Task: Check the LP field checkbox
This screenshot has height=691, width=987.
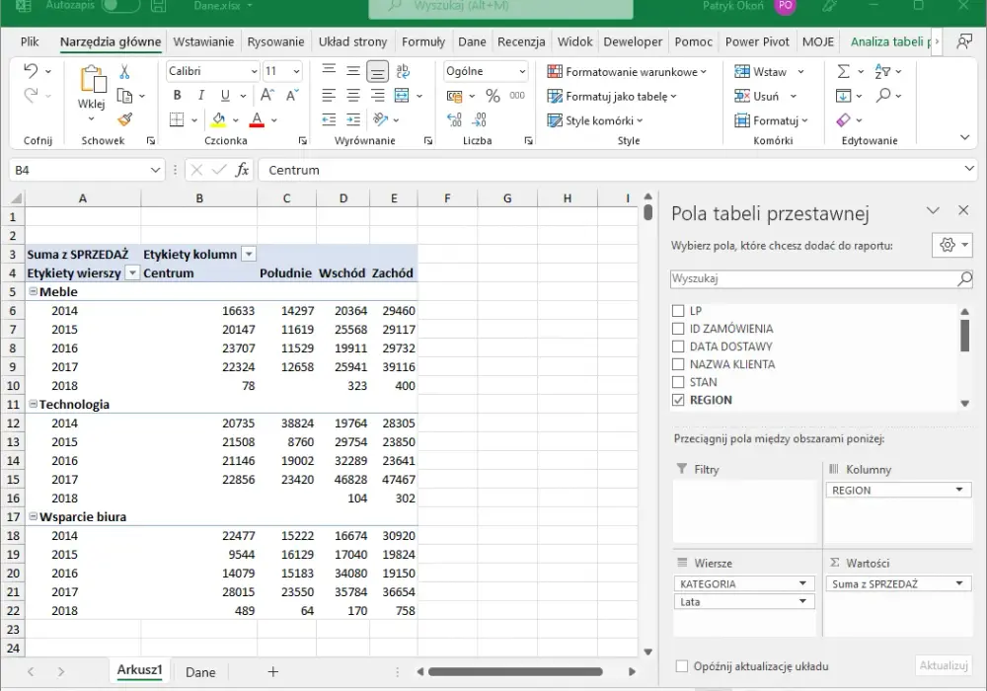Action: [x=678, y=311]
